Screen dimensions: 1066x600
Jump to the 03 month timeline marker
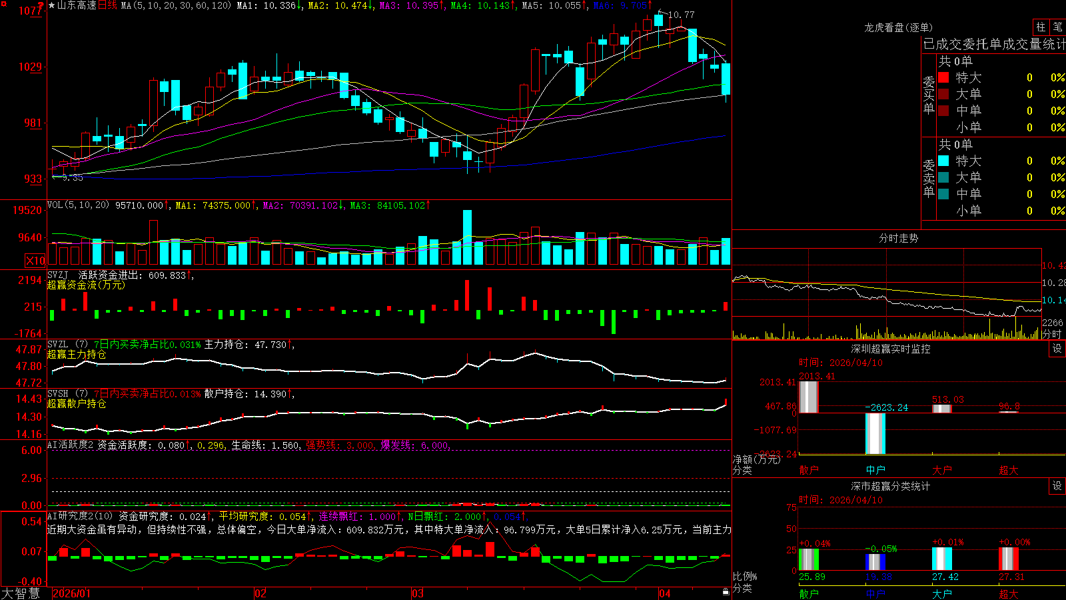pos(418,593)
